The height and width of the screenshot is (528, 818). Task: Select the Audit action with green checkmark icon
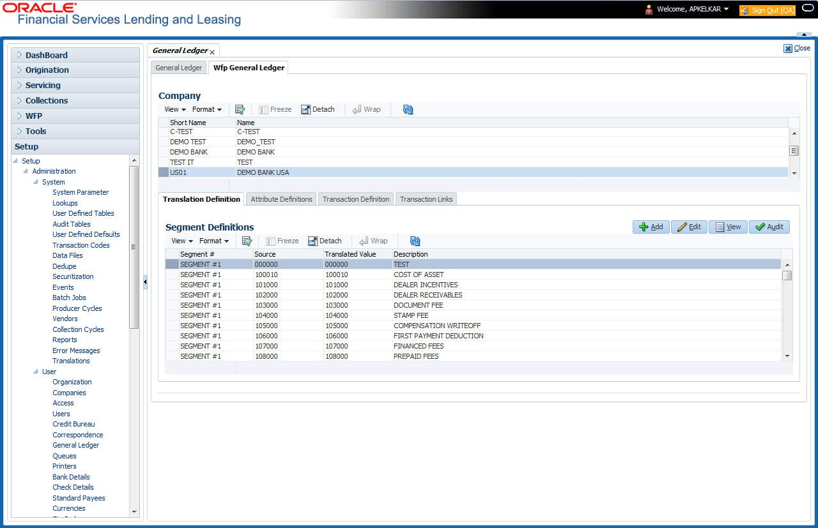(x=769, y=227)
